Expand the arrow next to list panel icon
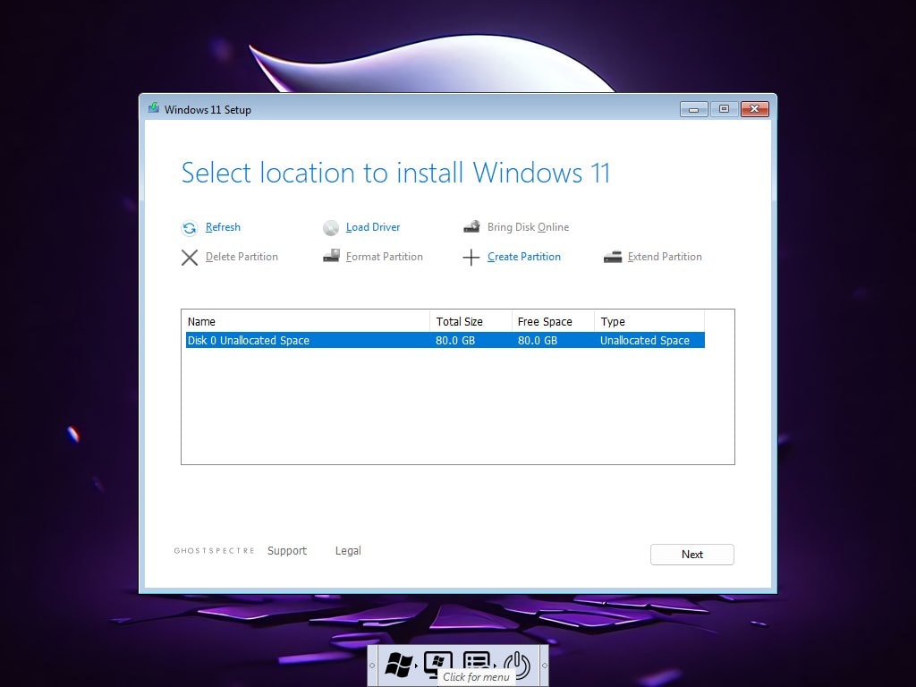 (x=496, y=666)
